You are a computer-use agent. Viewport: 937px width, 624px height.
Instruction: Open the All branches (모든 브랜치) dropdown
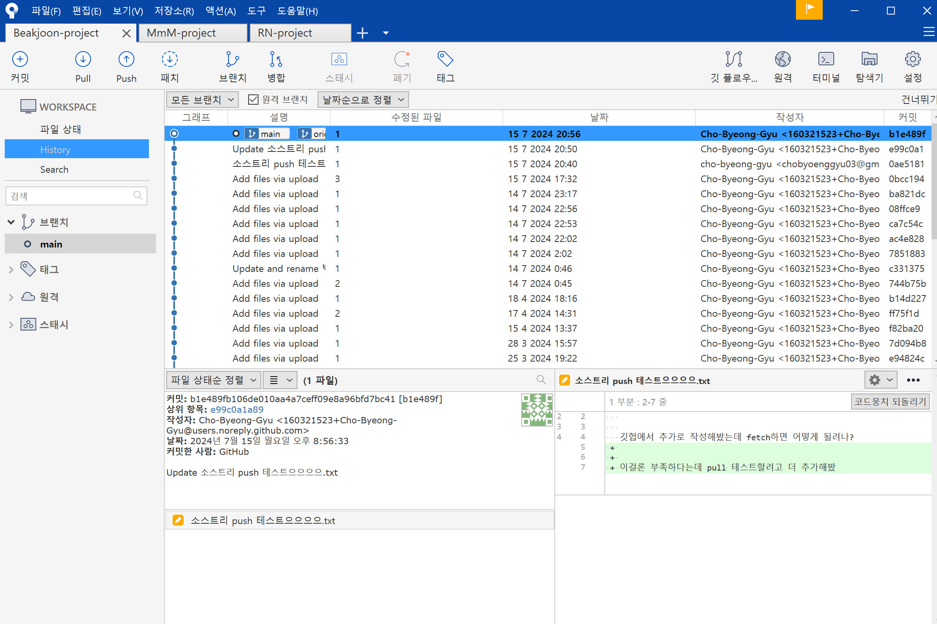[202, 100]
